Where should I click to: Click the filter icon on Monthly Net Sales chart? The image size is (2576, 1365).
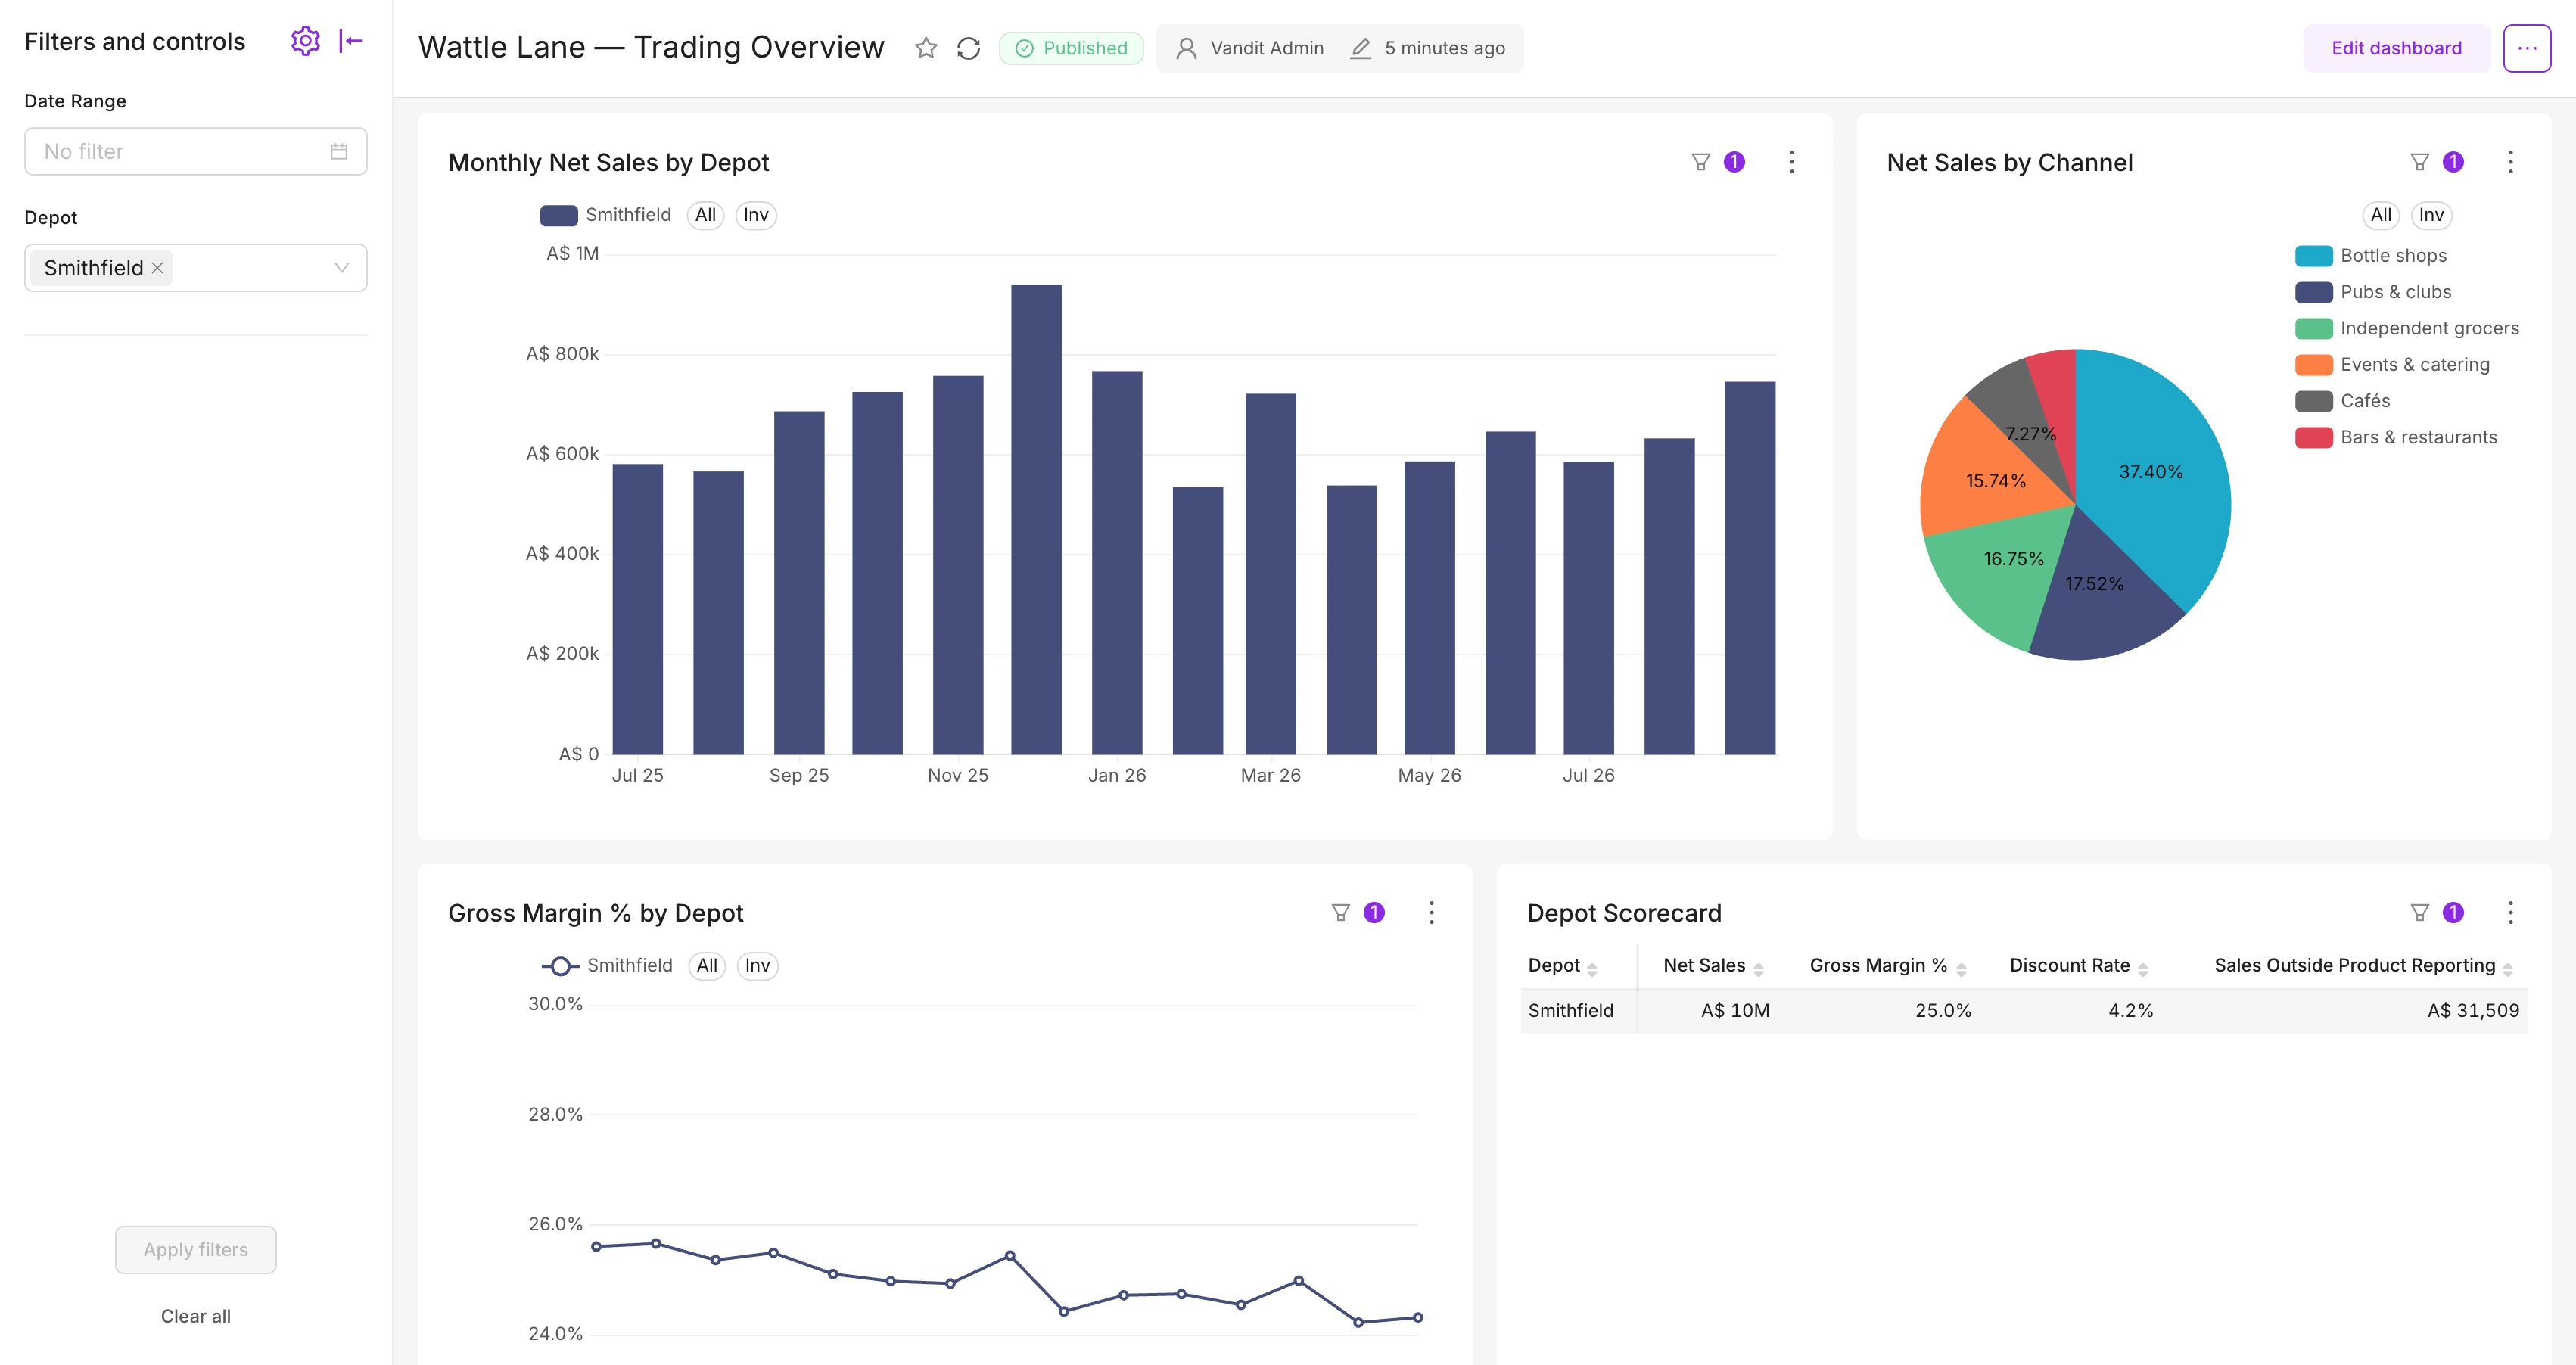[1700, 162]
